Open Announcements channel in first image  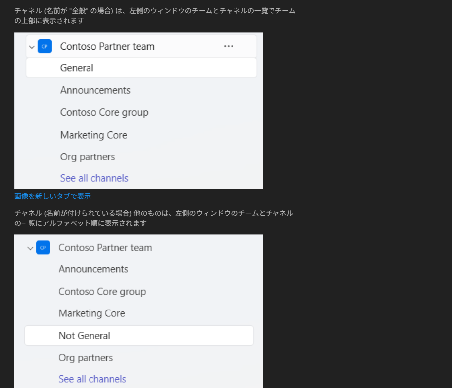pos(95,90)
